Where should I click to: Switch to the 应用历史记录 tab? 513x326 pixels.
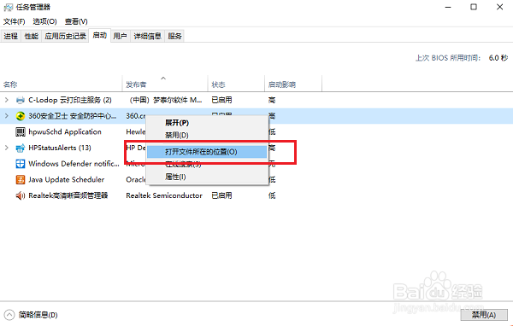pos(66,36)
